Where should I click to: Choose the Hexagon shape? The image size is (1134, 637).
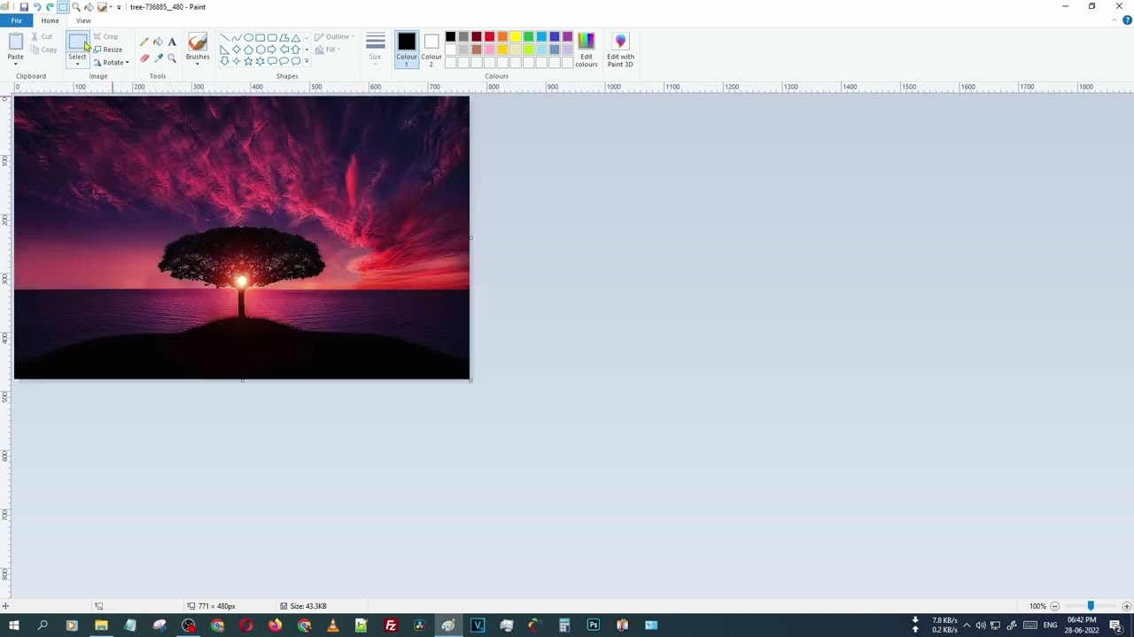260,50
